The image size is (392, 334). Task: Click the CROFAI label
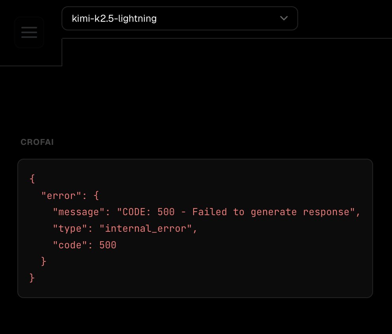pyautogui.click(x=37, y=142)
